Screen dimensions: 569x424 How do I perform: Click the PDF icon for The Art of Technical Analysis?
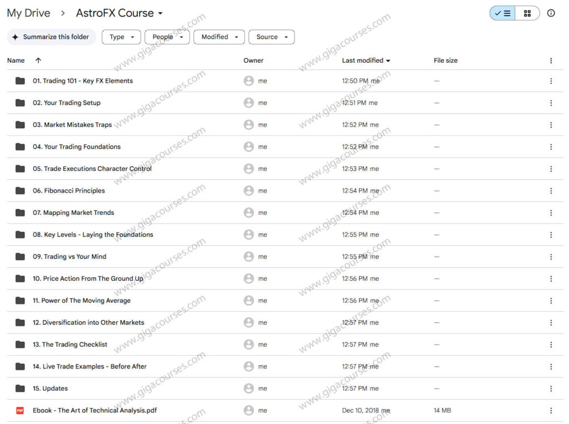[x=21, y=410]
